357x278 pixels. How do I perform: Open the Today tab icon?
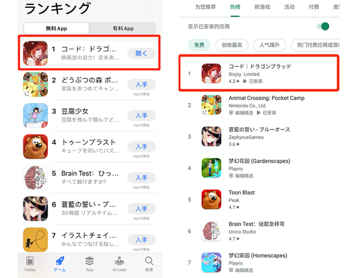(30, 261)
